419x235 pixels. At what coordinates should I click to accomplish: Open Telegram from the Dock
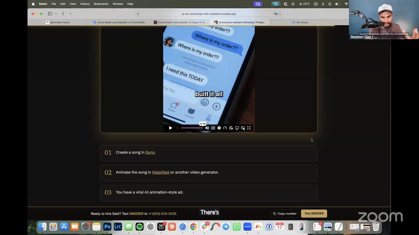[226, 227]
